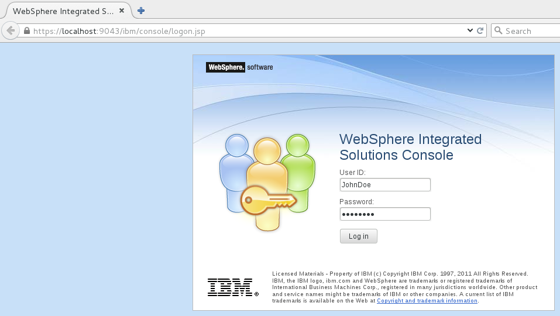This screenshot has width=560, height=316.
Task: Click the browser back arrow button
Action: (x=11, y=30)
